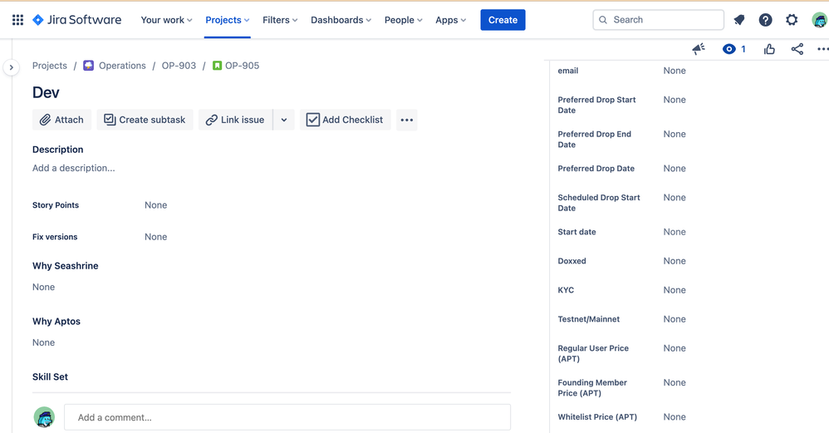Vote for this issue with thumbs-up icon
This screenshot has height=433, width=829.
pyautogui.click(x=769, y=49)
